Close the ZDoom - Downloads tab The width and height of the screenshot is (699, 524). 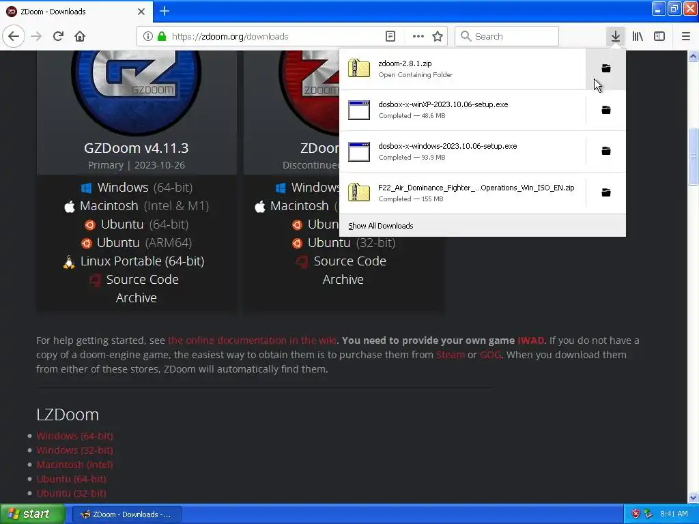pos(141,12)
